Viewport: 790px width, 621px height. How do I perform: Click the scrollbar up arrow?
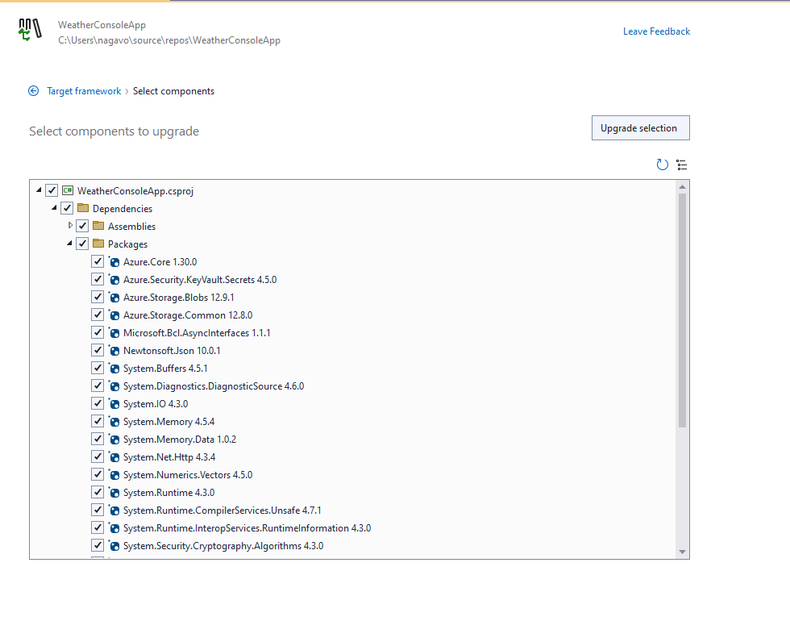point(682,187)
